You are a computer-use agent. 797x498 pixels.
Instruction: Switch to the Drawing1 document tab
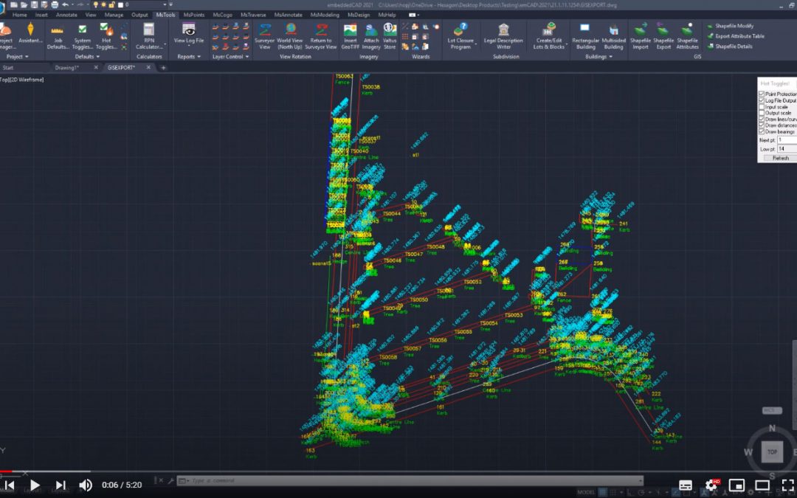point(67,67)
